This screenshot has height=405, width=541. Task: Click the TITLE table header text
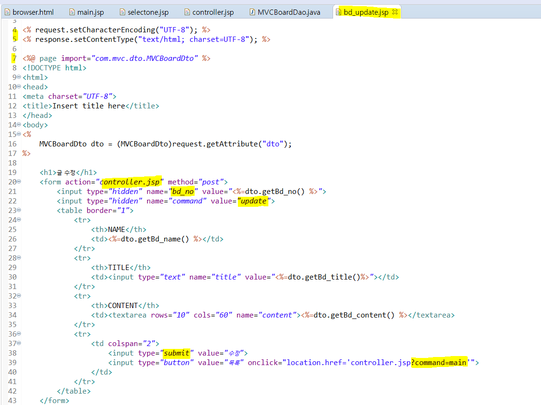118,268
